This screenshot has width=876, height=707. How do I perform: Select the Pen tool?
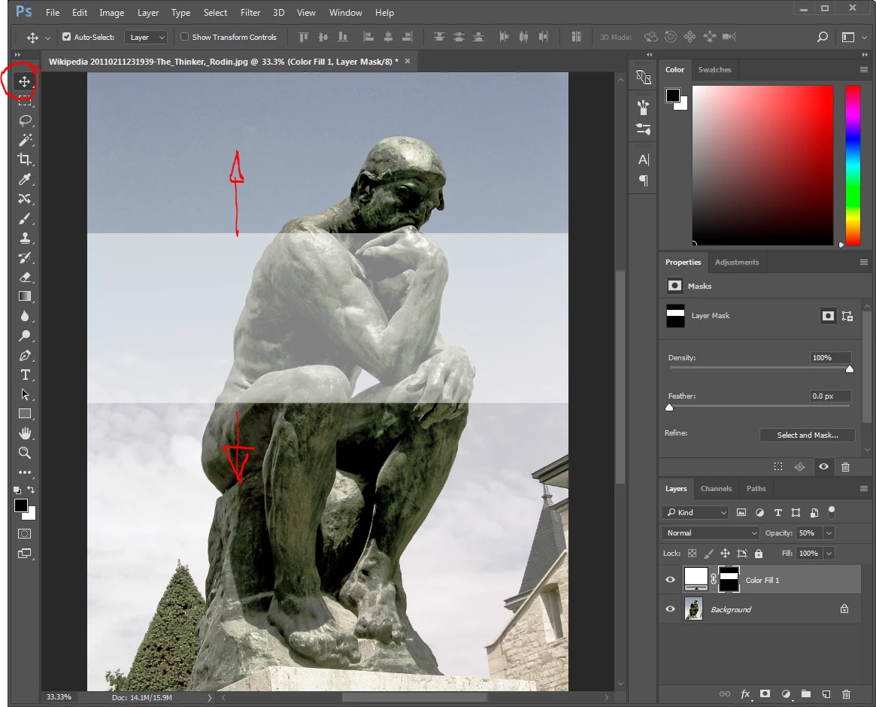click(x=25, y=356)
